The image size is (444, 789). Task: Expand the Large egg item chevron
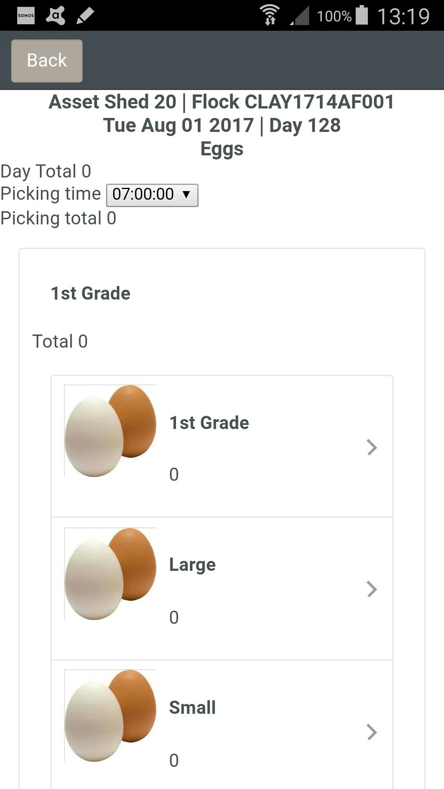pos(372,589)
